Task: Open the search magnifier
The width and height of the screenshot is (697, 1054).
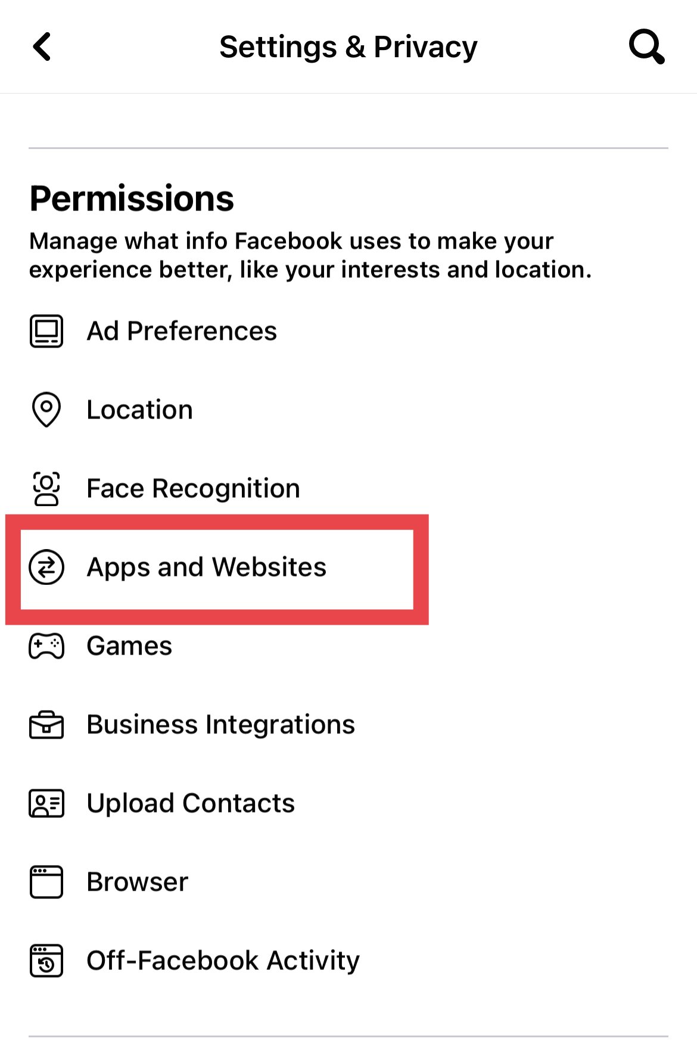Action: [647, 46]
